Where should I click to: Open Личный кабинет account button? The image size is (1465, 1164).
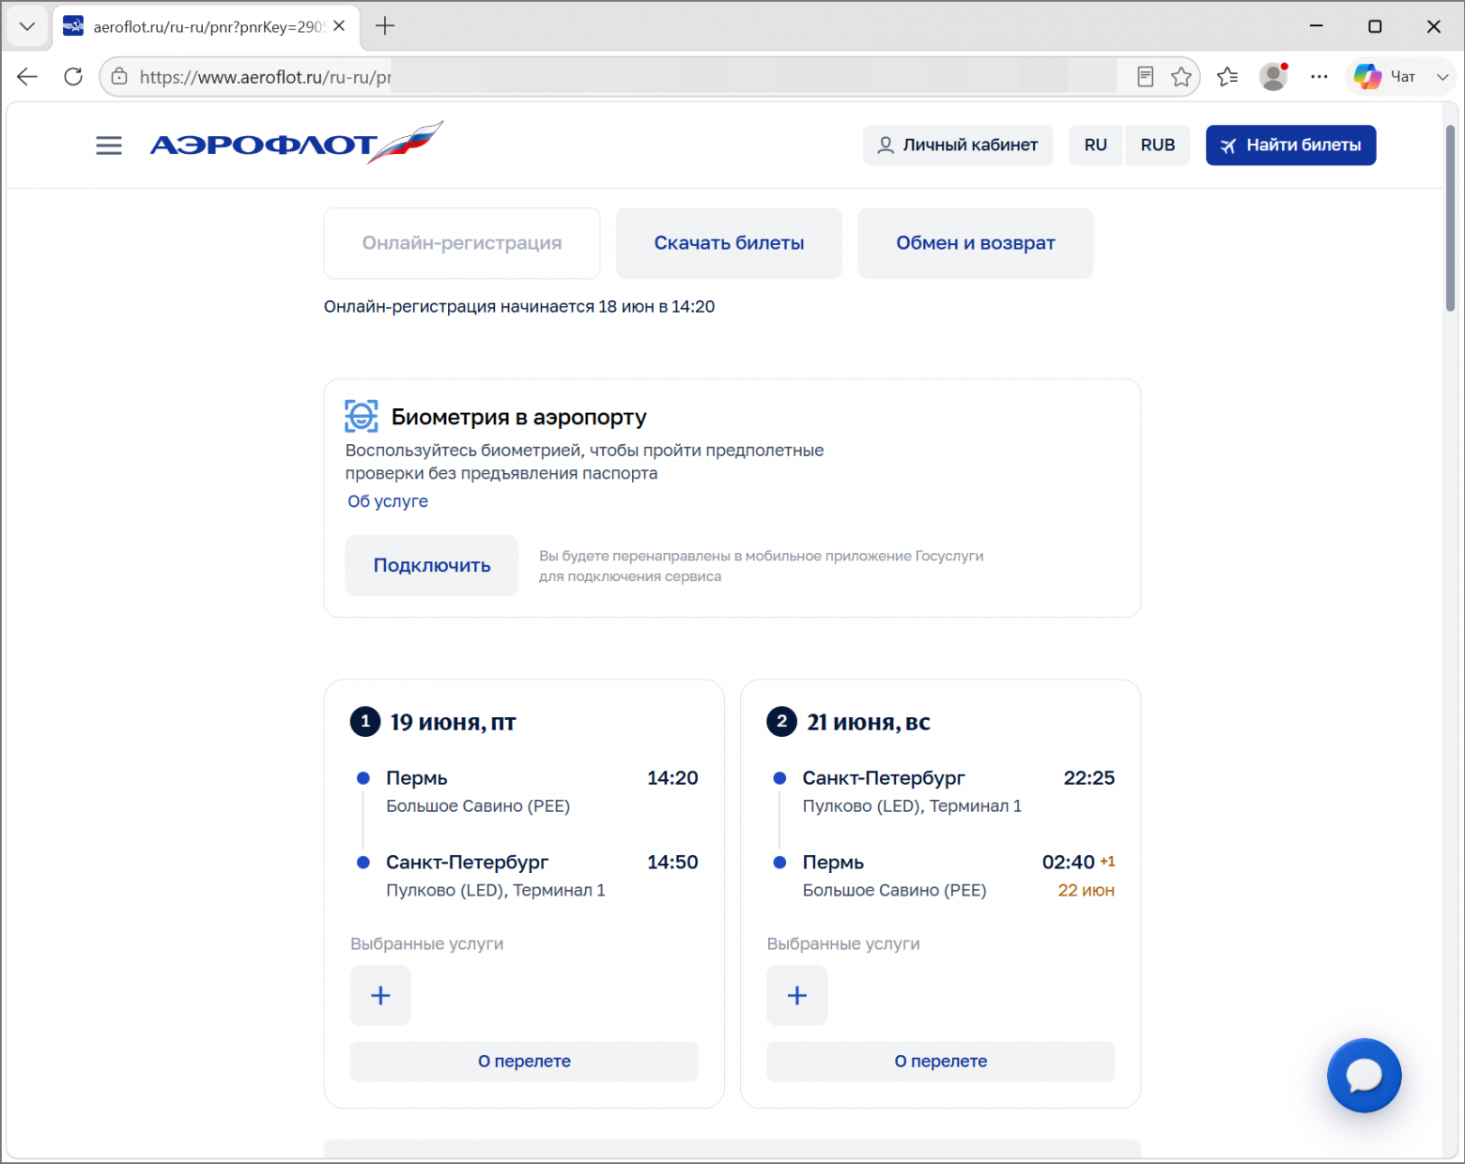pyautogui.click(x=958, y=145)
